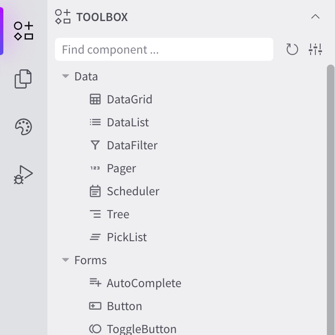Click the Data category label

point(86,77)
